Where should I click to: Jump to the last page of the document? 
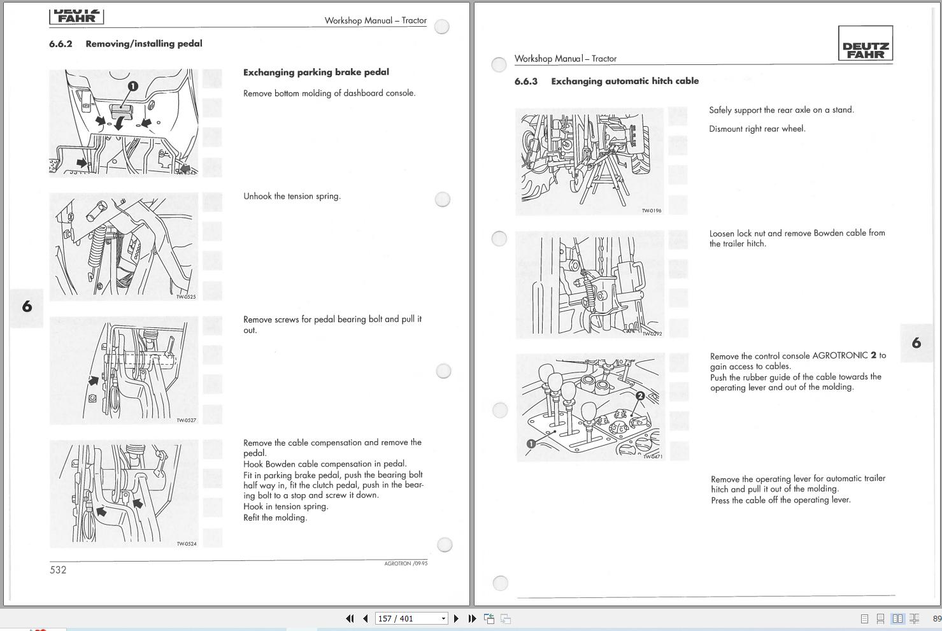471,618
